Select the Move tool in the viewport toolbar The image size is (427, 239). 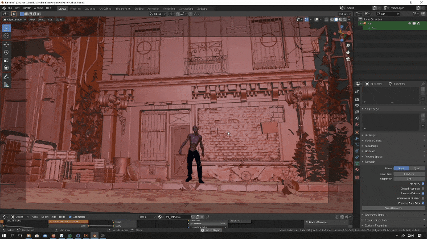(6, 44)
